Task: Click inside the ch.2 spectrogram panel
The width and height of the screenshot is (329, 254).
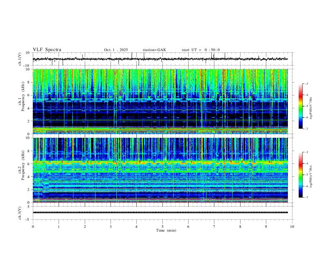Action: pos(160,170)
